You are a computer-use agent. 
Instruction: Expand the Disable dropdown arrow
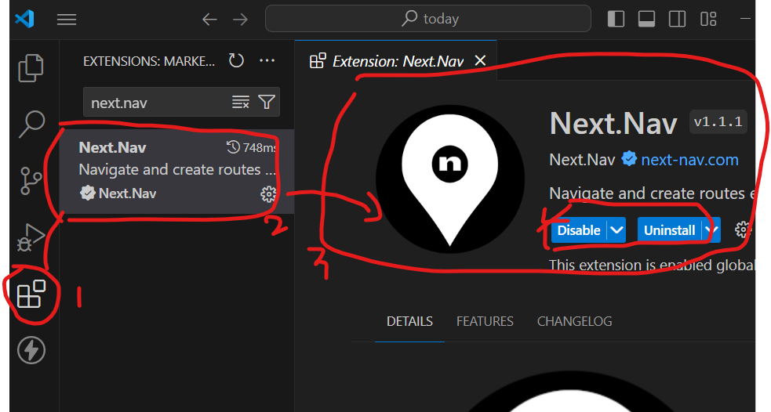[x=616, y=230]
